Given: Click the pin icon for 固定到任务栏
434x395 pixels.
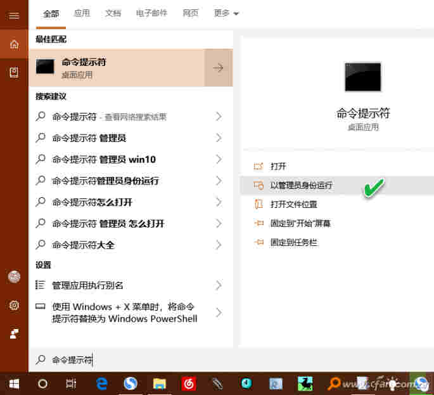Looking at the screenshot, I should 258,242.
